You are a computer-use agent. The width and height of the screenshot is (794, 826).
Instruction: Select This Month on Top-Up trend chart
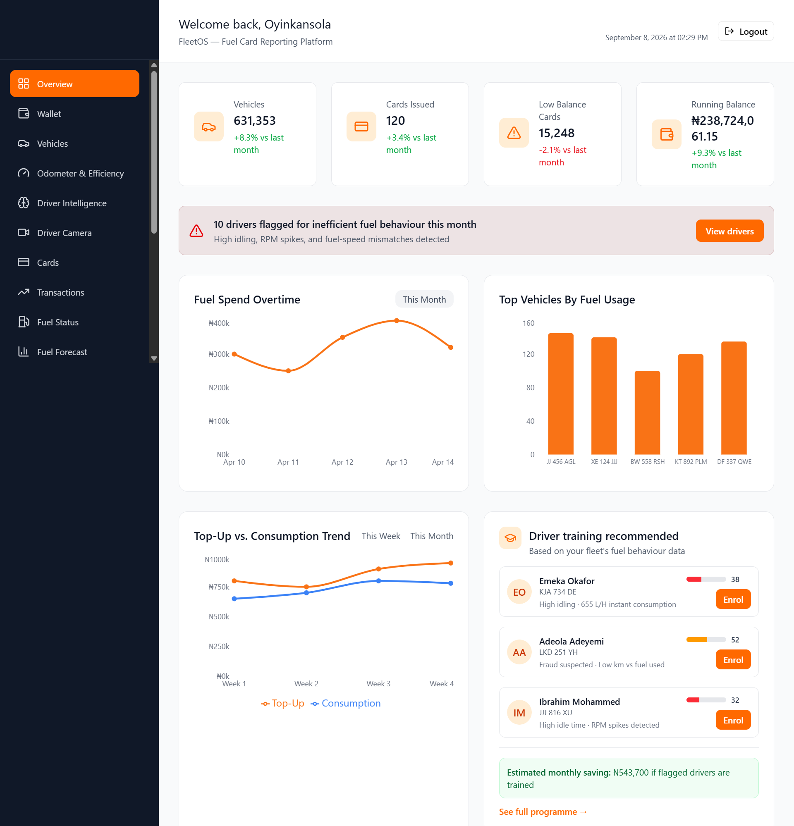[x=432, y=536]
